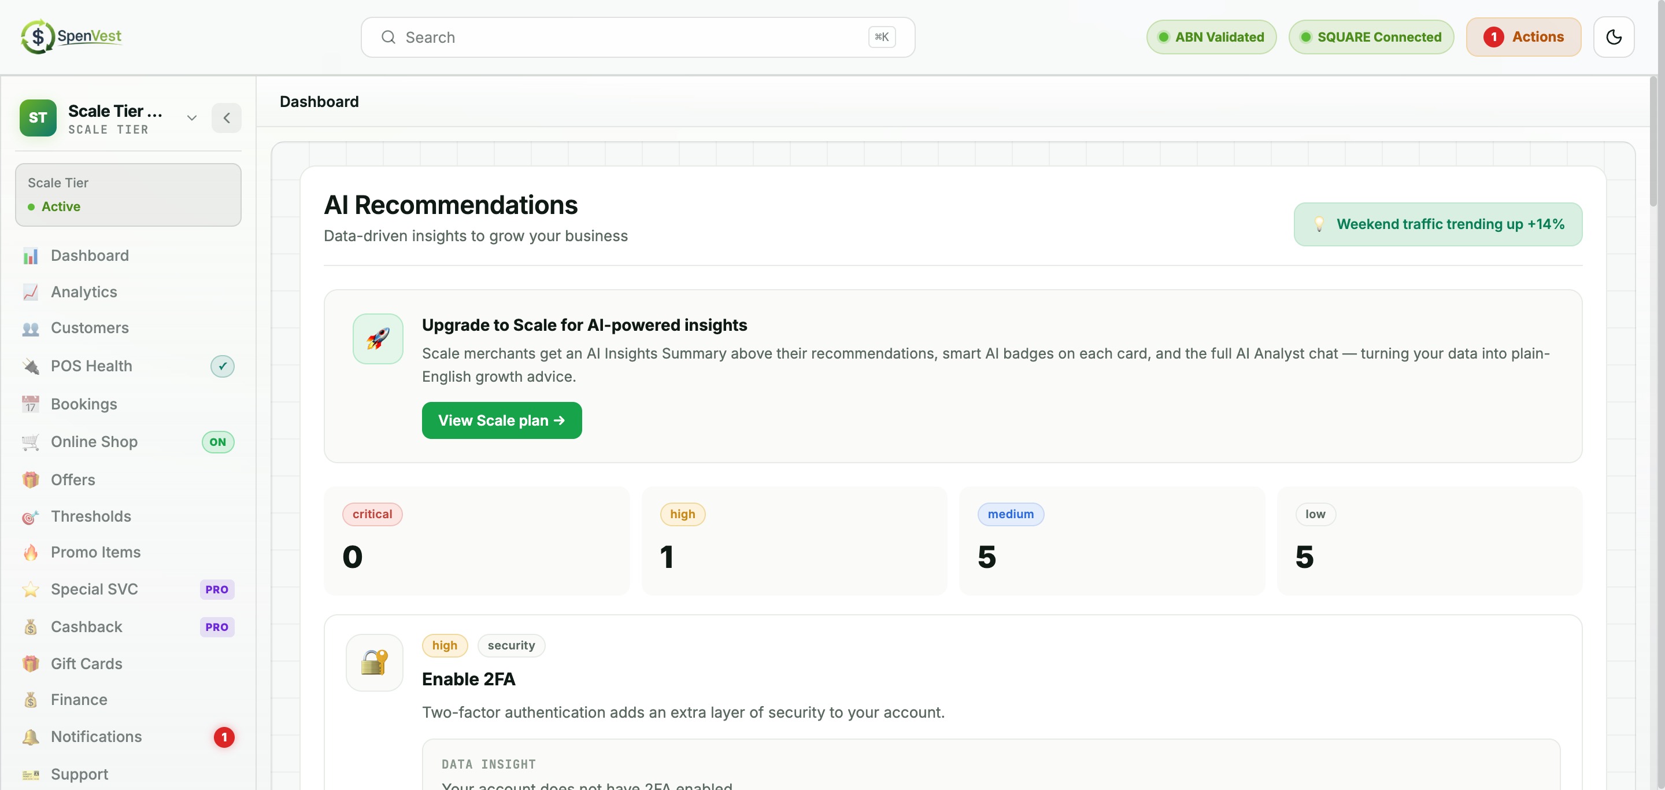Click the rocket icon in upgrade card
Viewport: 1665px width, 790px height.
(378, 339)
